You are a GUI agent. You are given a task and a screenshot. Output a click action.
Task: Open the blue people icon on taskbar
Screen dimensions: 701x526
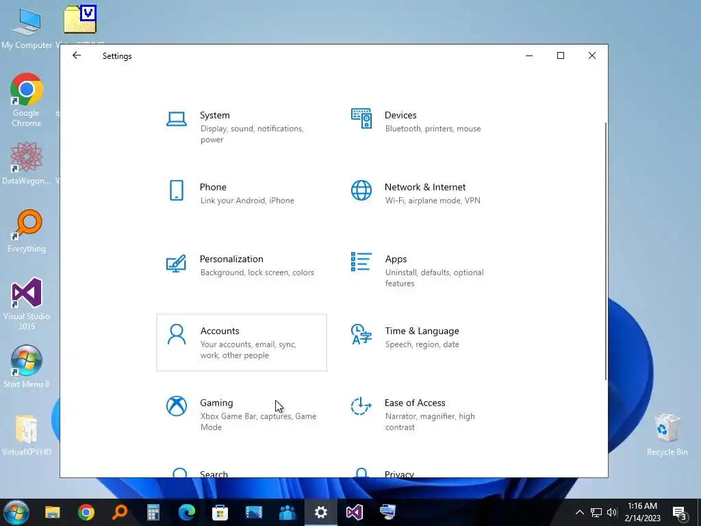point(287,512)
